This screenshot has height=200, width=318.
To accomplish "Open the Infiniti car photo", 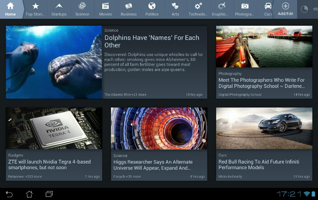I will (x=264, y=129).
